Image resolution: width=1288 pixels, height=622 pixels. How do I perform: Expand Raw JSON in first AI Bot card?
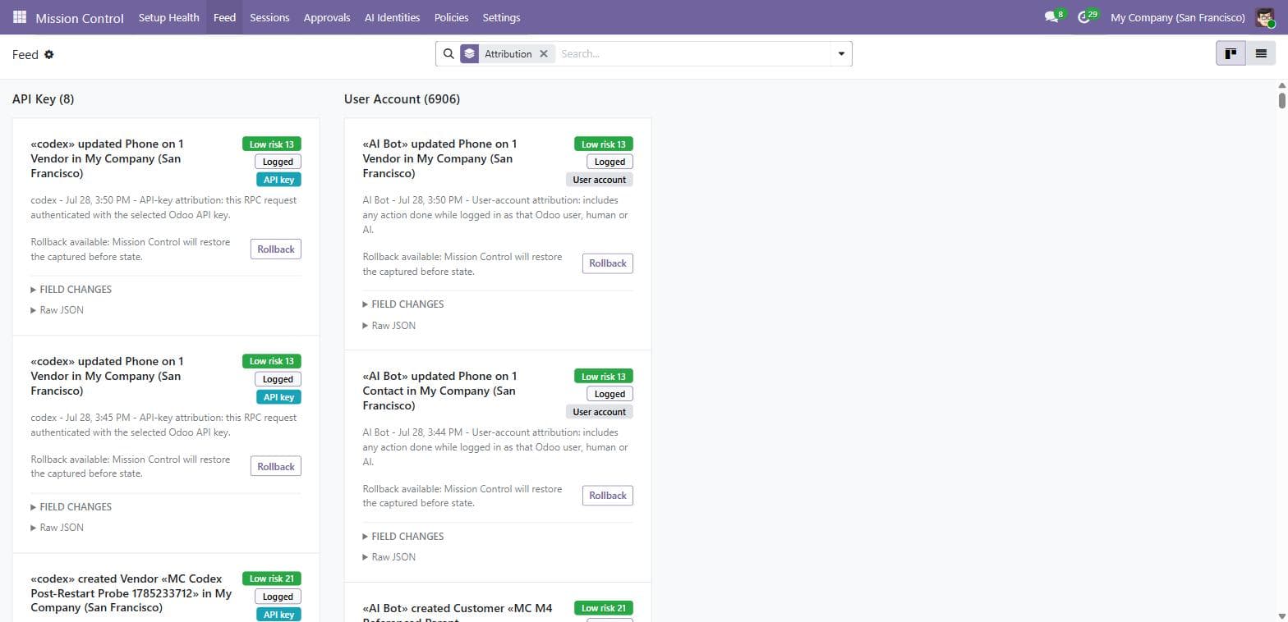(389, 326)
